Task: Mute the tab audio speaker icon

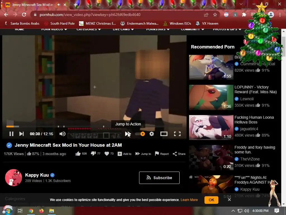Action: (x=59, y=4)
